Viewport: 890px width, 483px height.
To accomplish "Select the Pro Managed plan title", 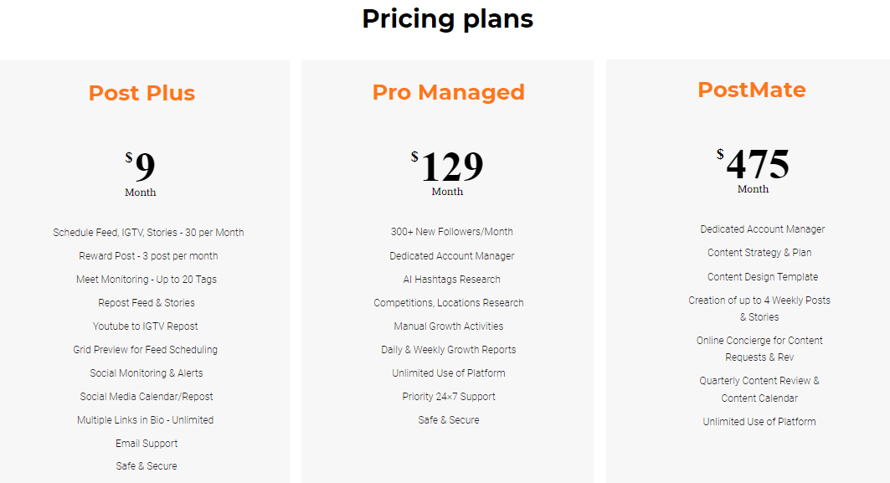I will [x=449, y=93].
